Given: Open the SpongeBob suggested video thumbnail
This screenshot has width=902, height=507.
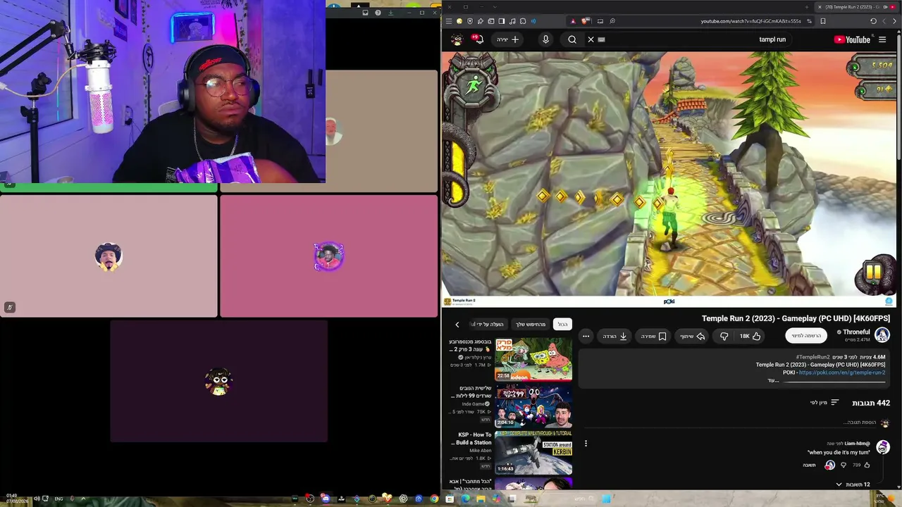Looking at the screenshot, I should 533,359.
